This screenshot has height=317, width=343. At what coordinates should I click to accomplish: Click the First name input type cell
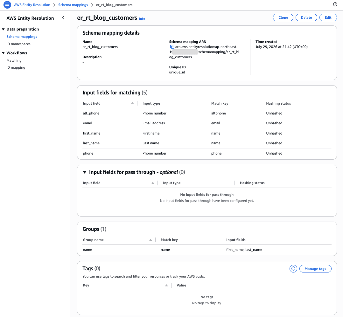(x=151, y=133)
